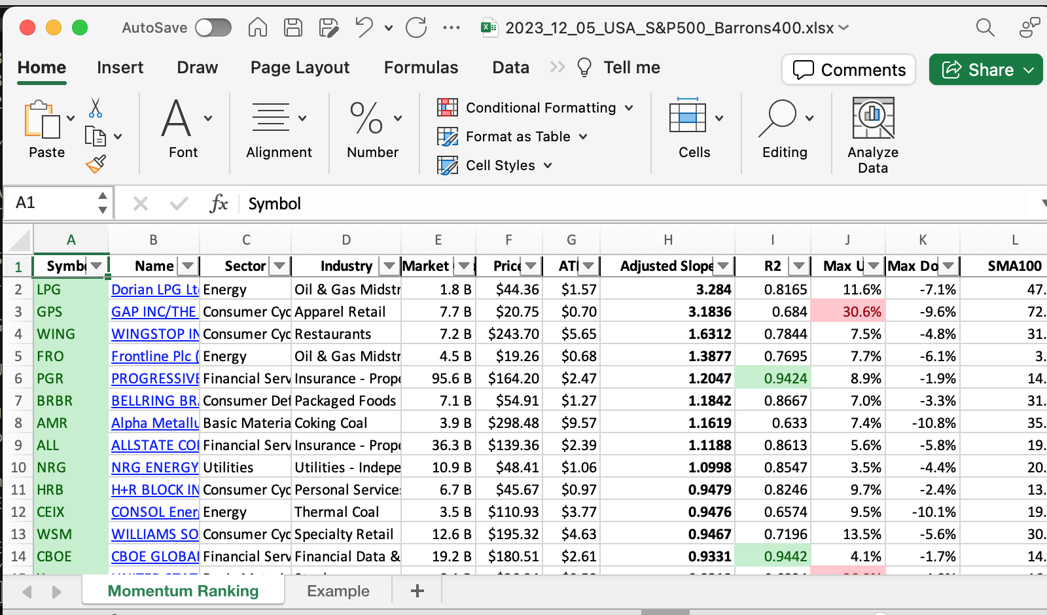Image resolution: width=1047 pixels, height=615 pixels.
Task: Open the Sector column filter dropdown
Action: [x=280, y=266]
